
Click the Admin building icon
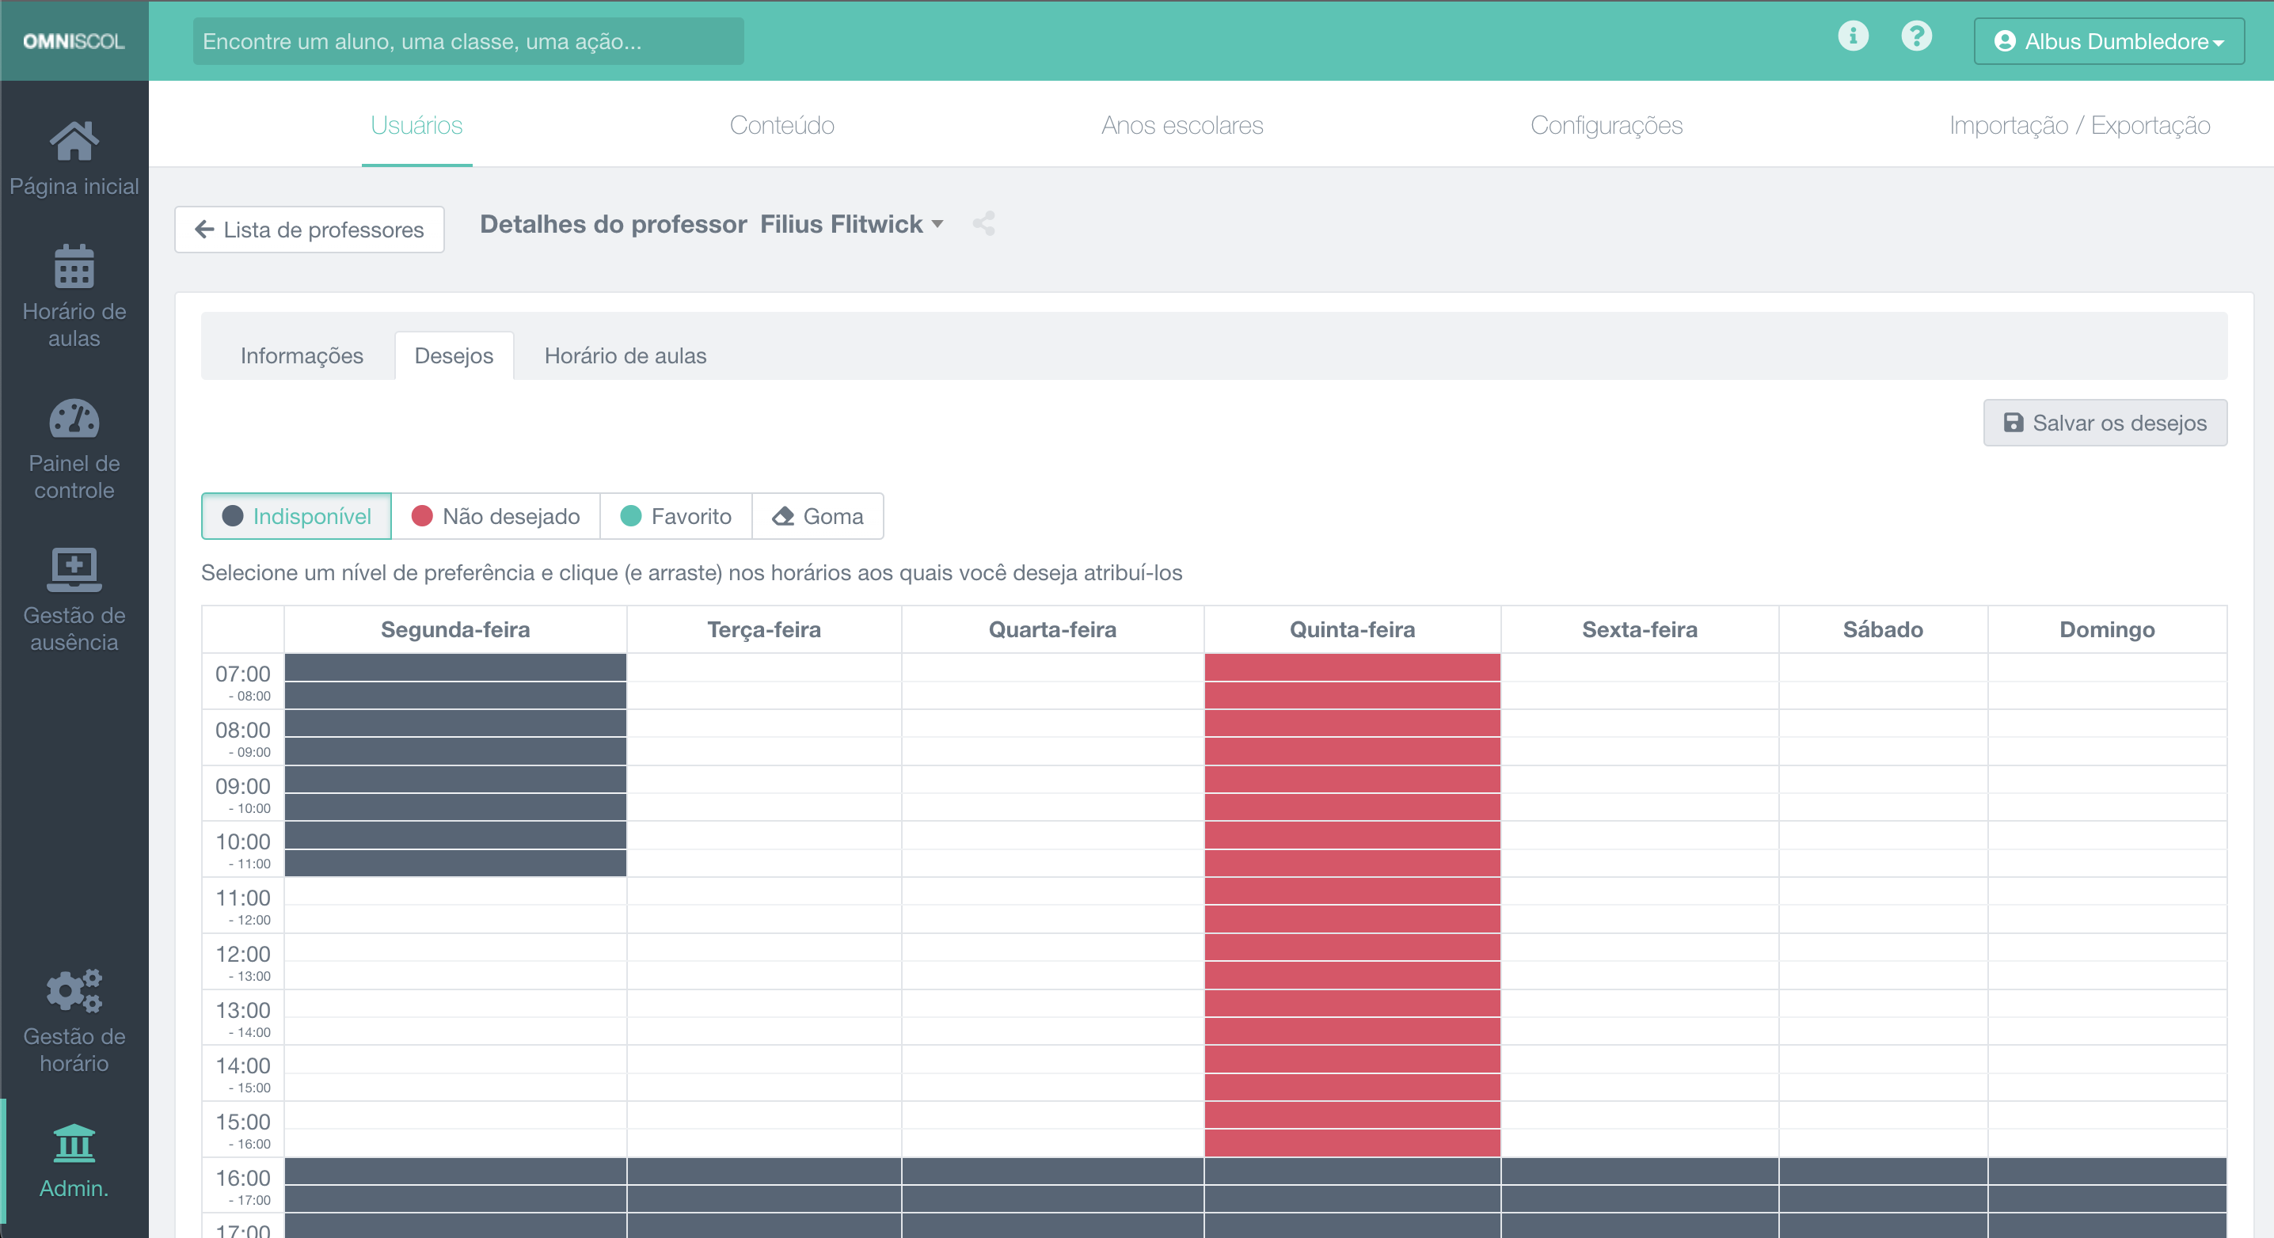[x=74, y=1144]
